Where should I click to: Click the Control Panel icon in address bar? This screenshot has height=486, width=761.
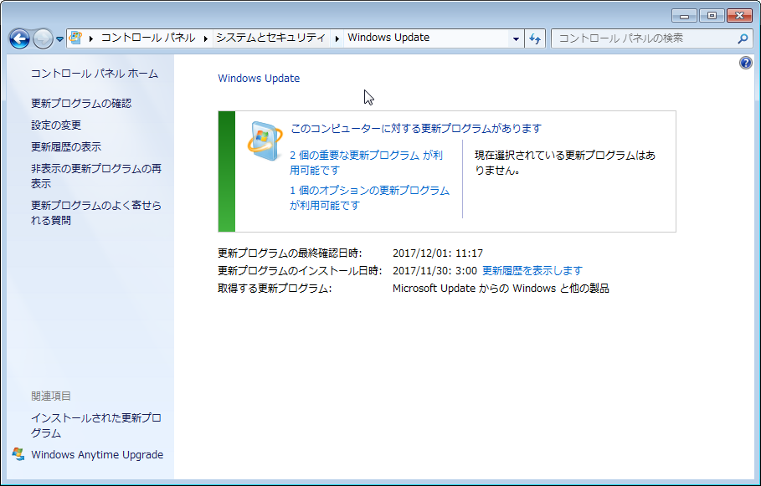[75, 38]
